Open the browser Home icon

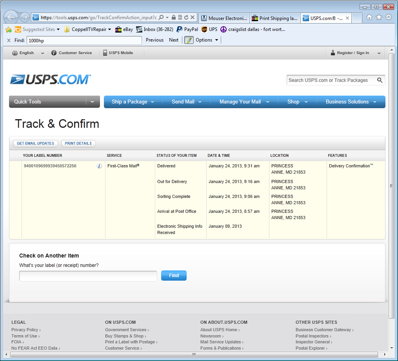point(369,17)
